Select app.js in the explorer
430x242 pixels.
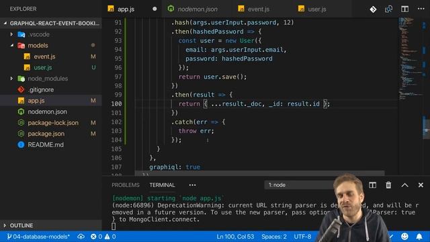pos(51,101)
